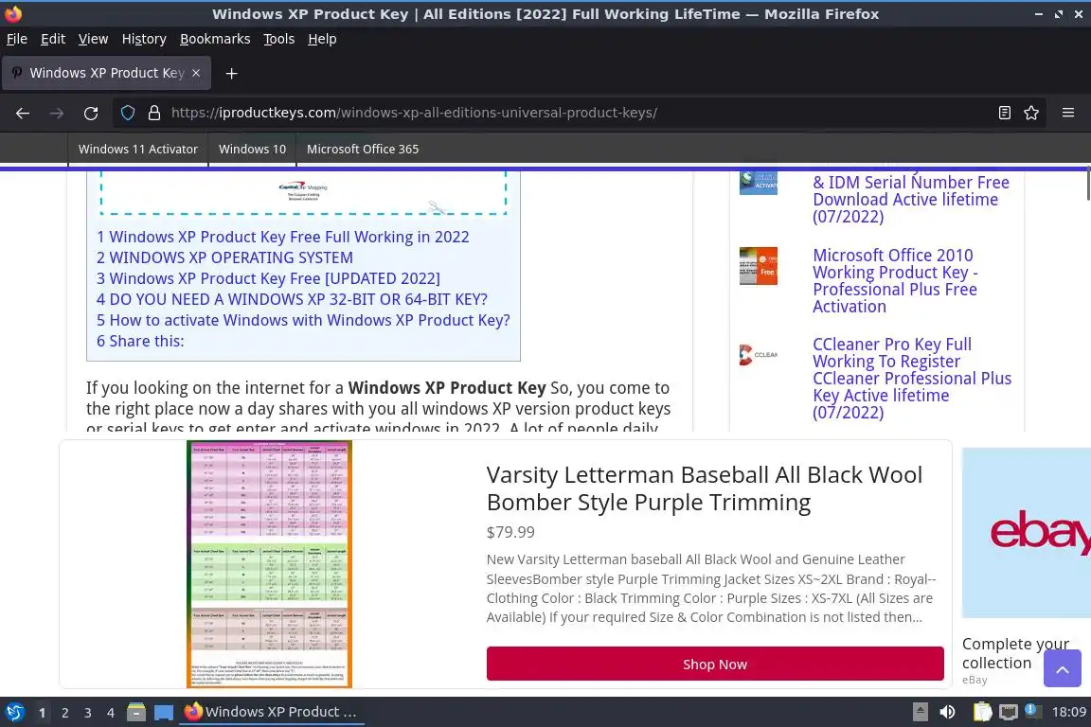Switch to workspace 3
Image resolution: width=1091 pixels, height=727 pixels.
[88, 713]
